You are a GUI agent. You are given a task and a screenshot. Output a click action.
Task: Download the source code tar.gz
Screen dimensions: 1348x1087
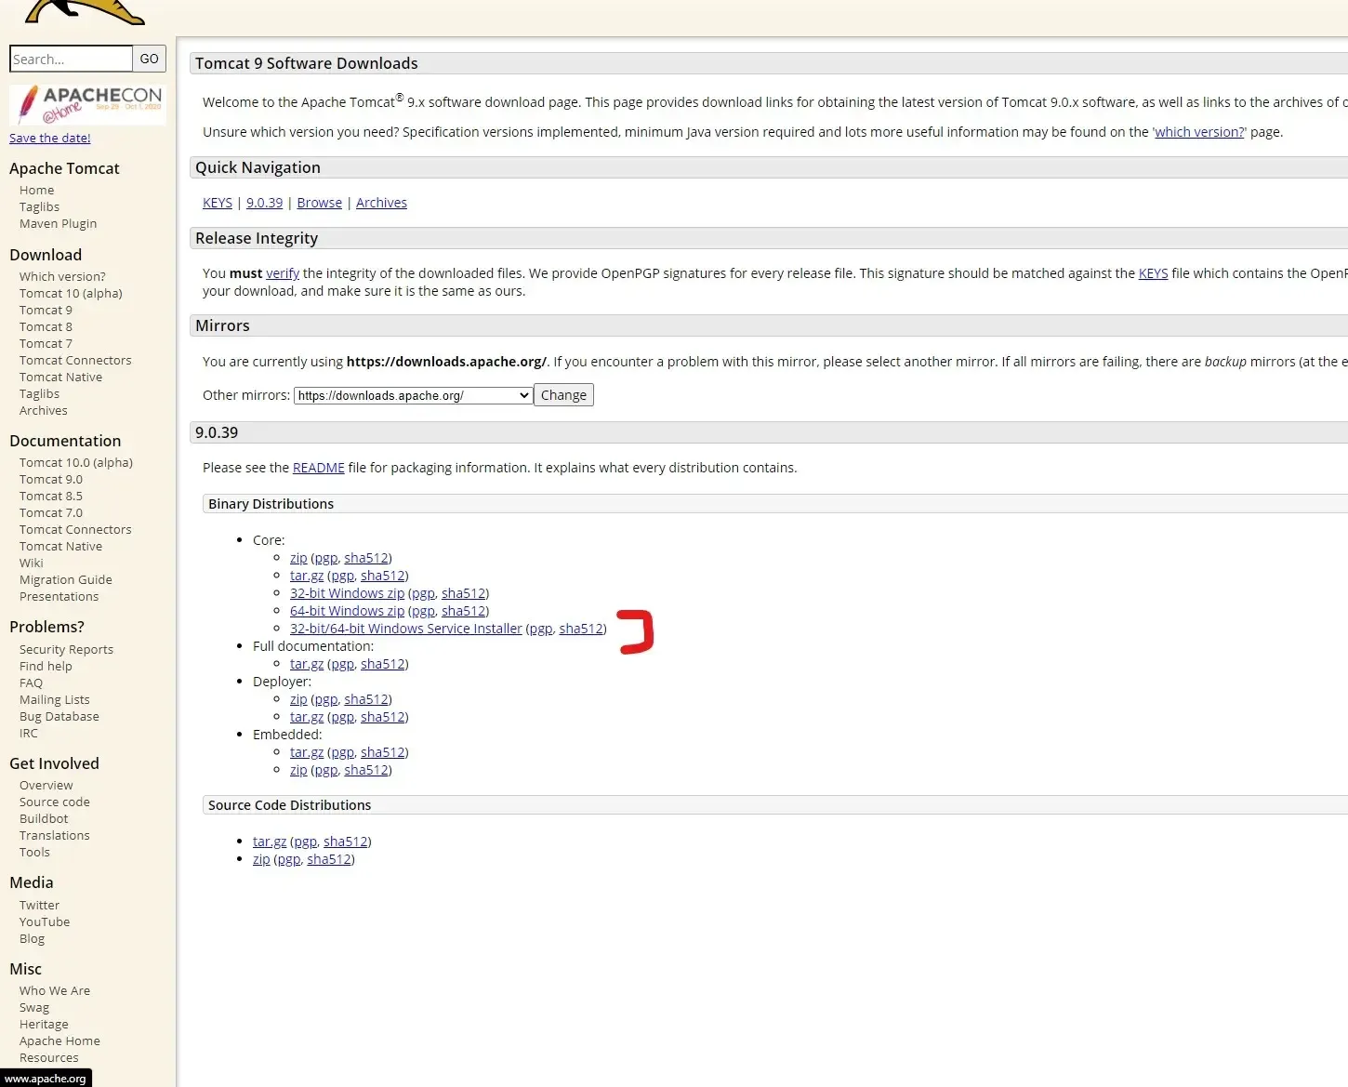click(270, 842)
